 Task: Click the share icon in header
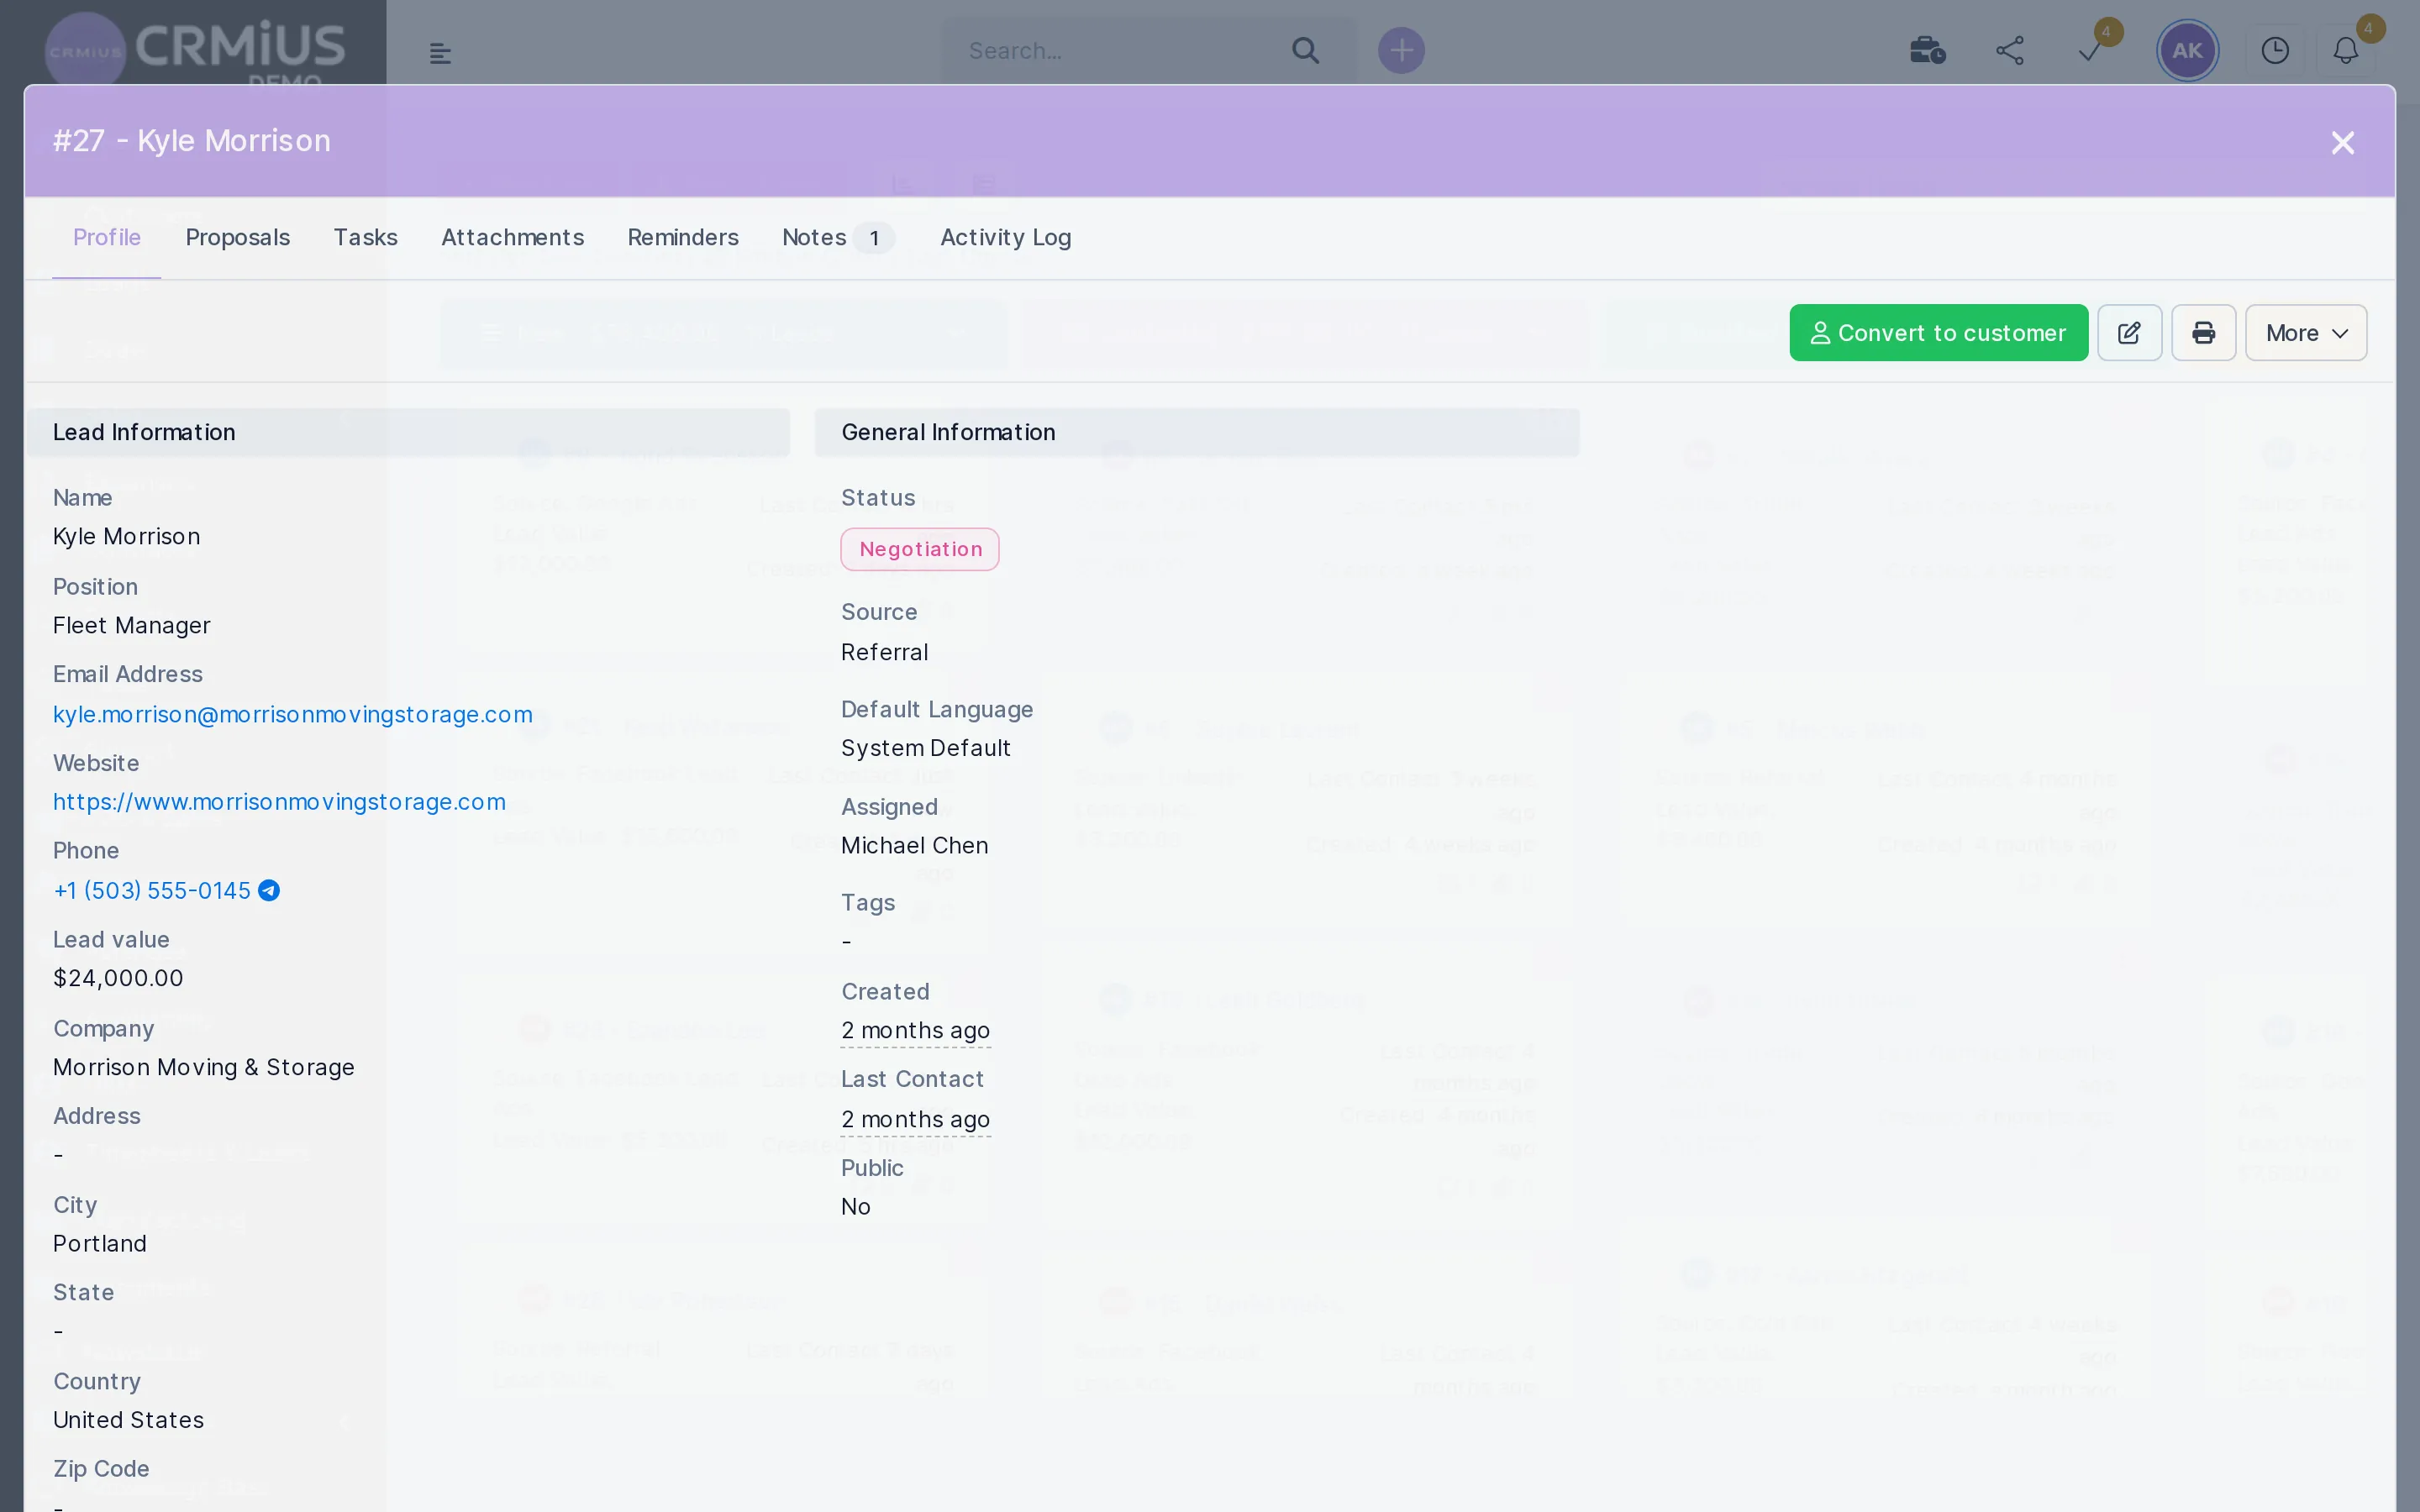2010,50
